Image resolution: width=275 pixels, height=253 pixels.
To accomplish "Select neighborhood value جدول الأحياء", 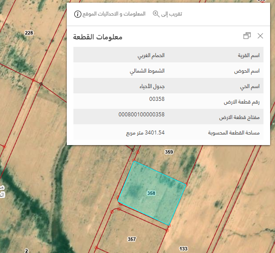I will [152, 86].
